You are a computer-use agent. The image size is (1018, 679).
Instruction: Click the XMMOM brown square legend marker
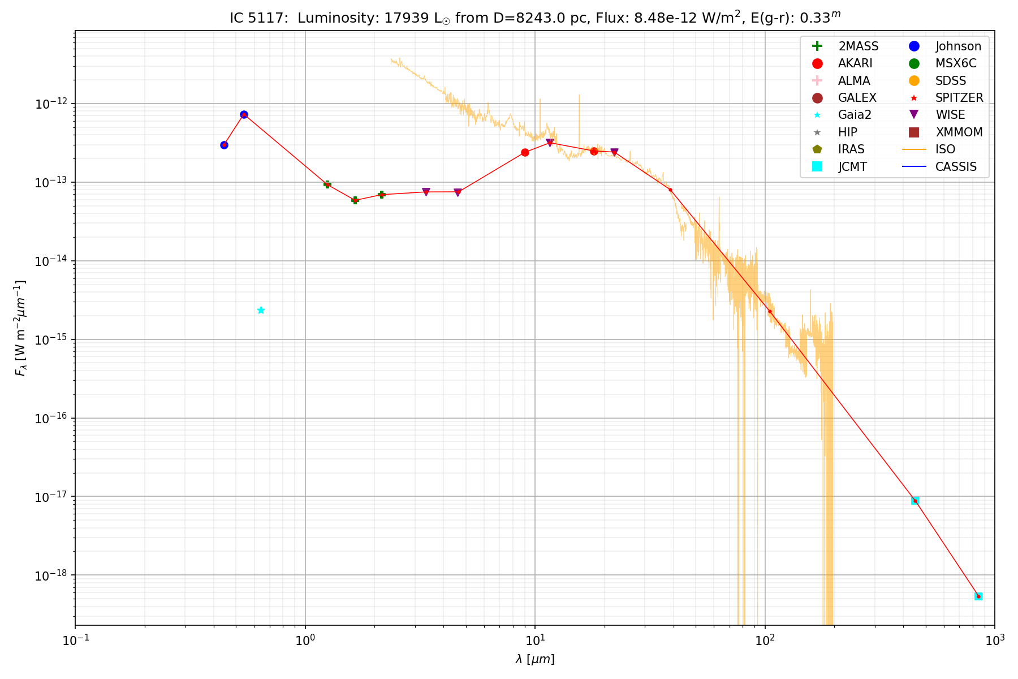pos(914,132)
